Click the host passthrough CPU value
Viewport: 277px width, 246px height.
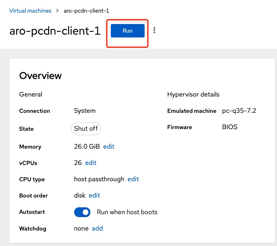[99, 179]
